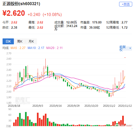Click the MA5 : 2.27 legend
The image size is (134, 131).
pyautogui.click(x=18, y=48)
